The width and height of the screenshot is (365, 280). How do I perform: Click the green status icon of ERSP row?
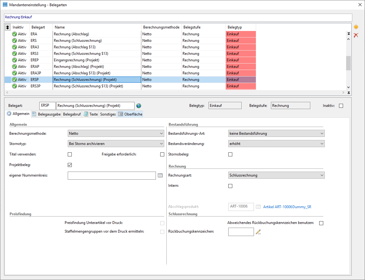[x=15, y=80]
